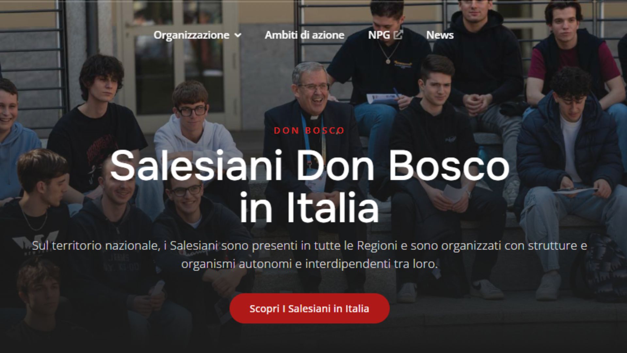This screenshot has width=627, height=353.
Task: Click Scopri I Salesiani in Italia button
Action: [309, 308]
